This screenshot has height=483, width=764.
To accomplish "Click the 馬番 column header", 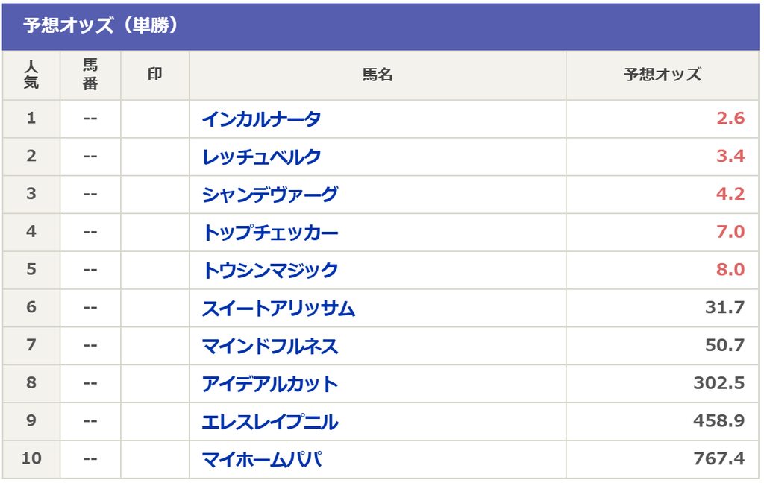I will [90, 75].
